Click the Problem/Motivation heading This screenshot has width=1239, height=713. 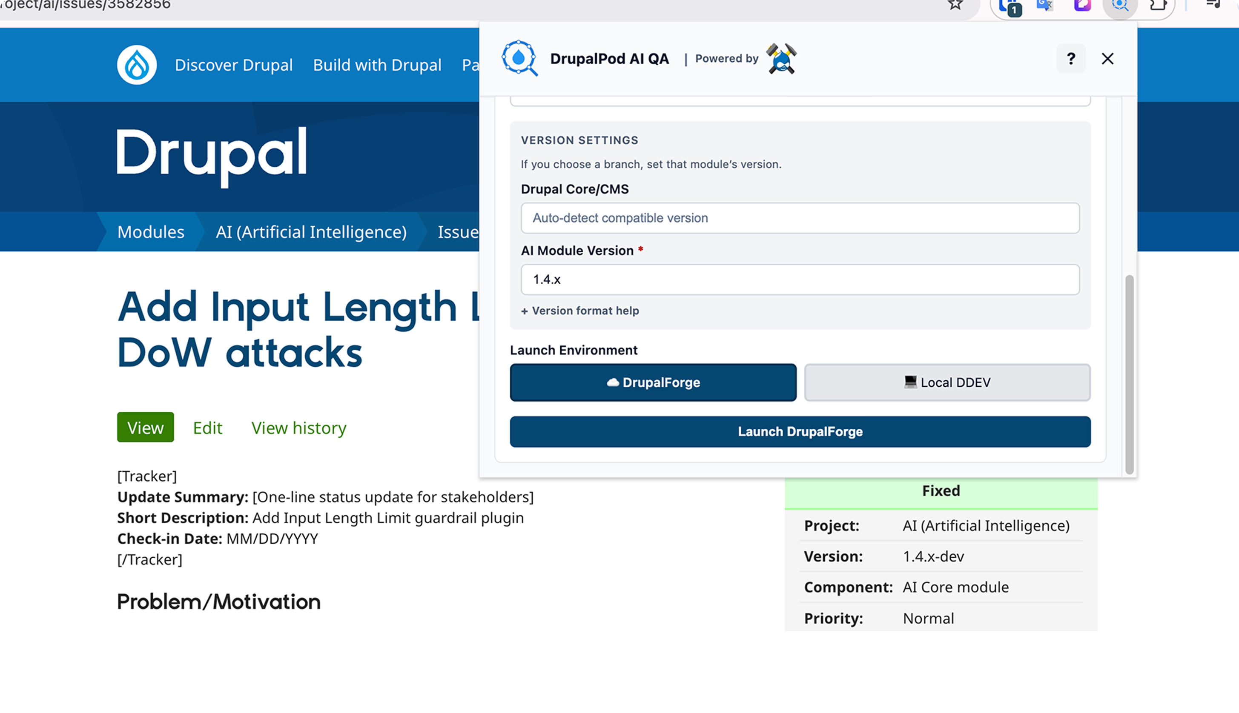point(218,602)
